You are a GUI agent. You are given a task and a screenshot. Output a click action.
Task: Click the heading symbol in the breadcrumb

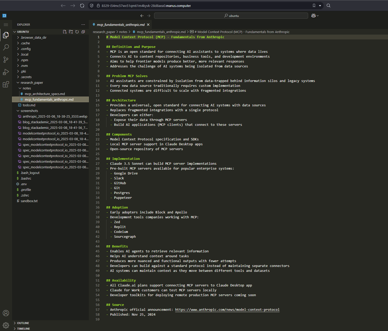coord(240,32)
